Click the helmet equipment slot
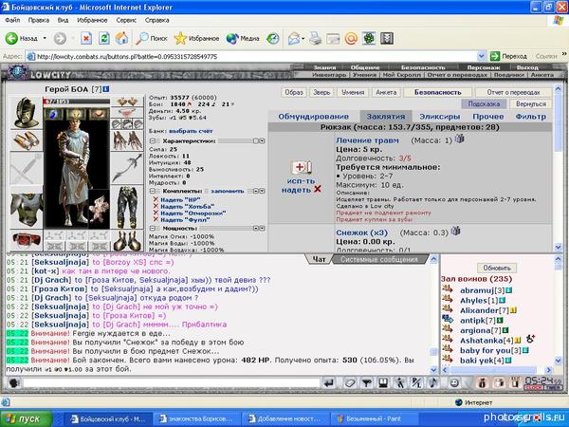 pos(26,112)
